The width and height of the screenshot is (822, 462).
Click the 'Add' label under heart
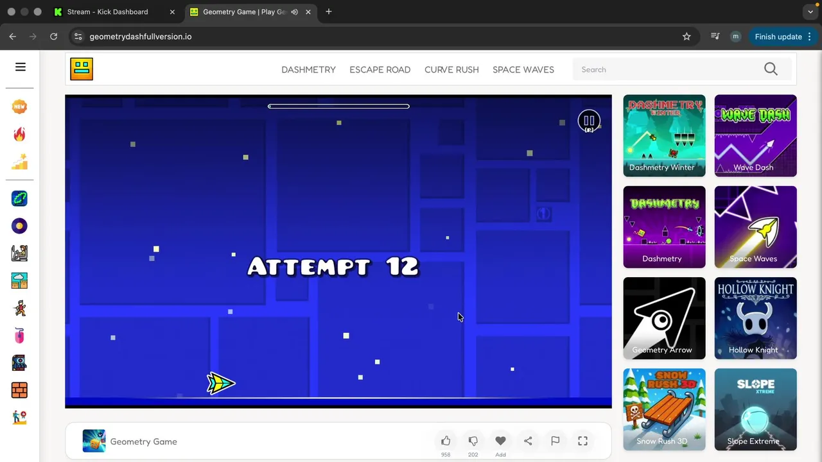point(500,455)
